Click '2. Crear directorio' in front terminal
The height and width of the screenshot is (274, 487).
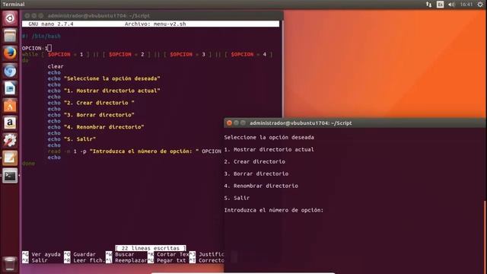click(255, 161)
